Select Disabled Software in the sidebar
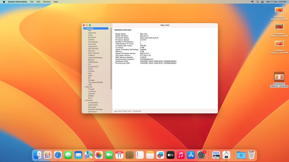Image resolution: width=289 pixels, height=162 pixels. point(95,109)
